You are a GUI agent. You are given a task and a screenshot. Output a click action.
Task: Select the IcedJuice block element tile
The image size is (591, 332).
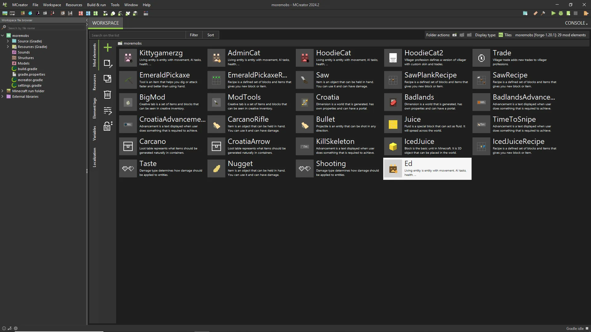pos(427,146)
